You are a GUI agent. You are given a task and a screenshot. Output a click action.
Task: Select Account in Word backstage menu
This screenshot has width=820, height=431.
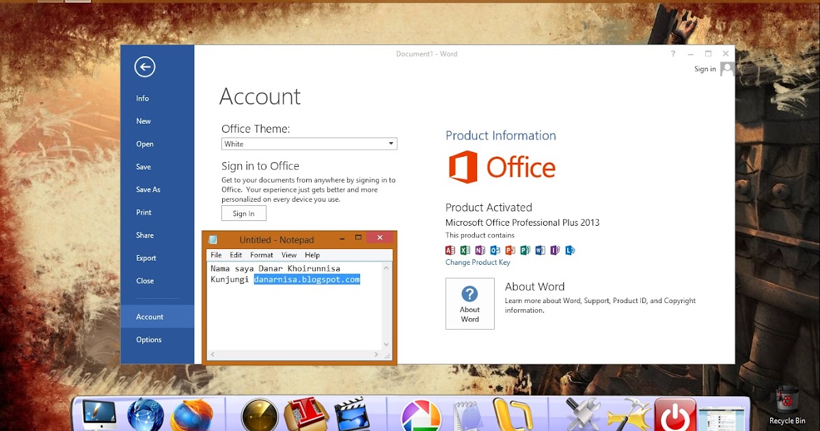point(158,317)
